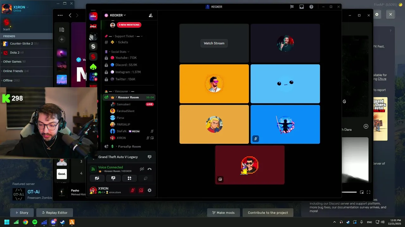Open the three-dots menu in background window
This screenshot has height=227, width=405.
(x=60, y=15)
